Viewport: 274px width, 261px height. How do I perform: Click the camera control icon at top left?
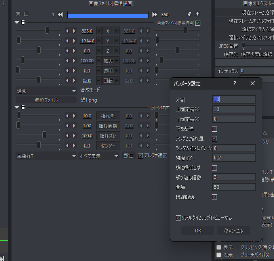(x=18, y=14)
